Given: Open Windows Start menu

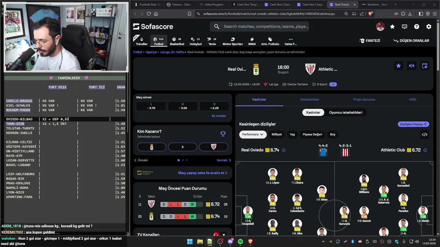Looking at the screenshot, I should point(190,242).
